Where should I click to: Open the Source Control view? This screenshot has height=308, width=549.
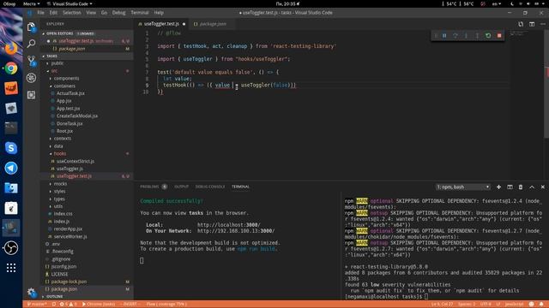coord(31,61)
